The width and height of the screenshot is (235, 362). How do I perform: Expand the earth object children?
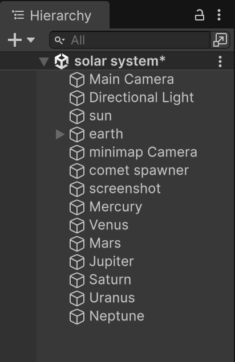pyautogui.click(x=60, y=134)
